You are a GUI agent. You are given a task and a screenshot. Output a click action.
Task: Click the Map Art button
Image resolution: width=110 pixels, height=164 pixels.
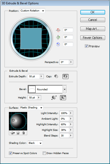click(x=93, y=29)
